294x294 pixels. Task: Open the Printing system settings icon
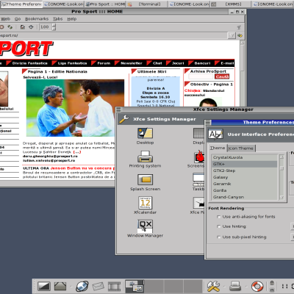(x=145, y=157)
